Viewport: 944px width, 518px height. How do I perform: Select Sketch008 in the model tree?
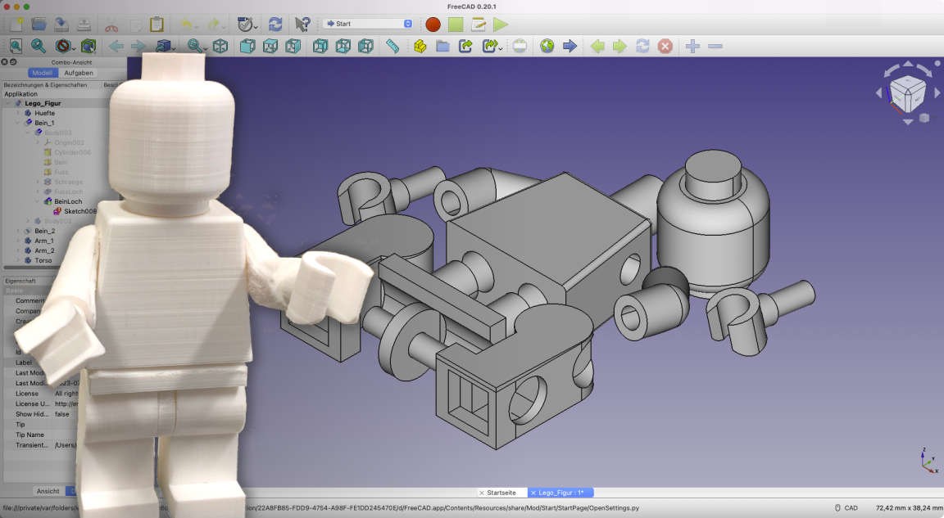80,211
